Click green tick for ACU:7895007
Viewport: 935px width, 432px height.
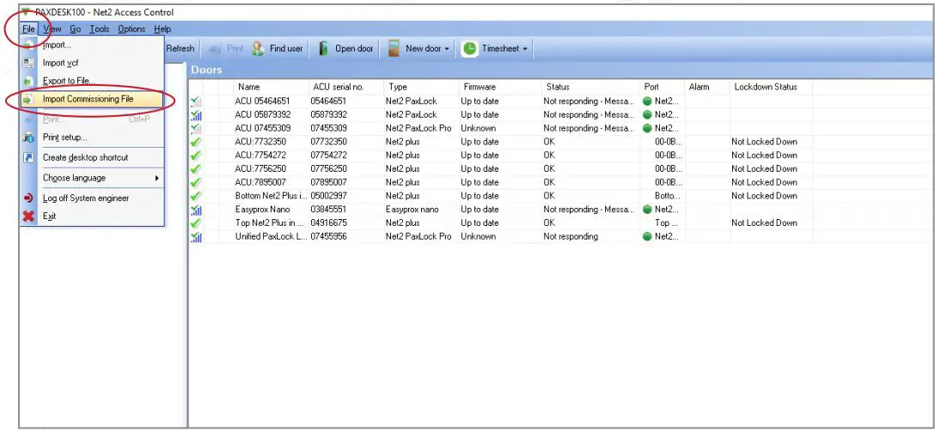196,182
